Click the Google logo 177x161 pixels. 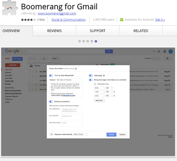(x=12, y=51)
